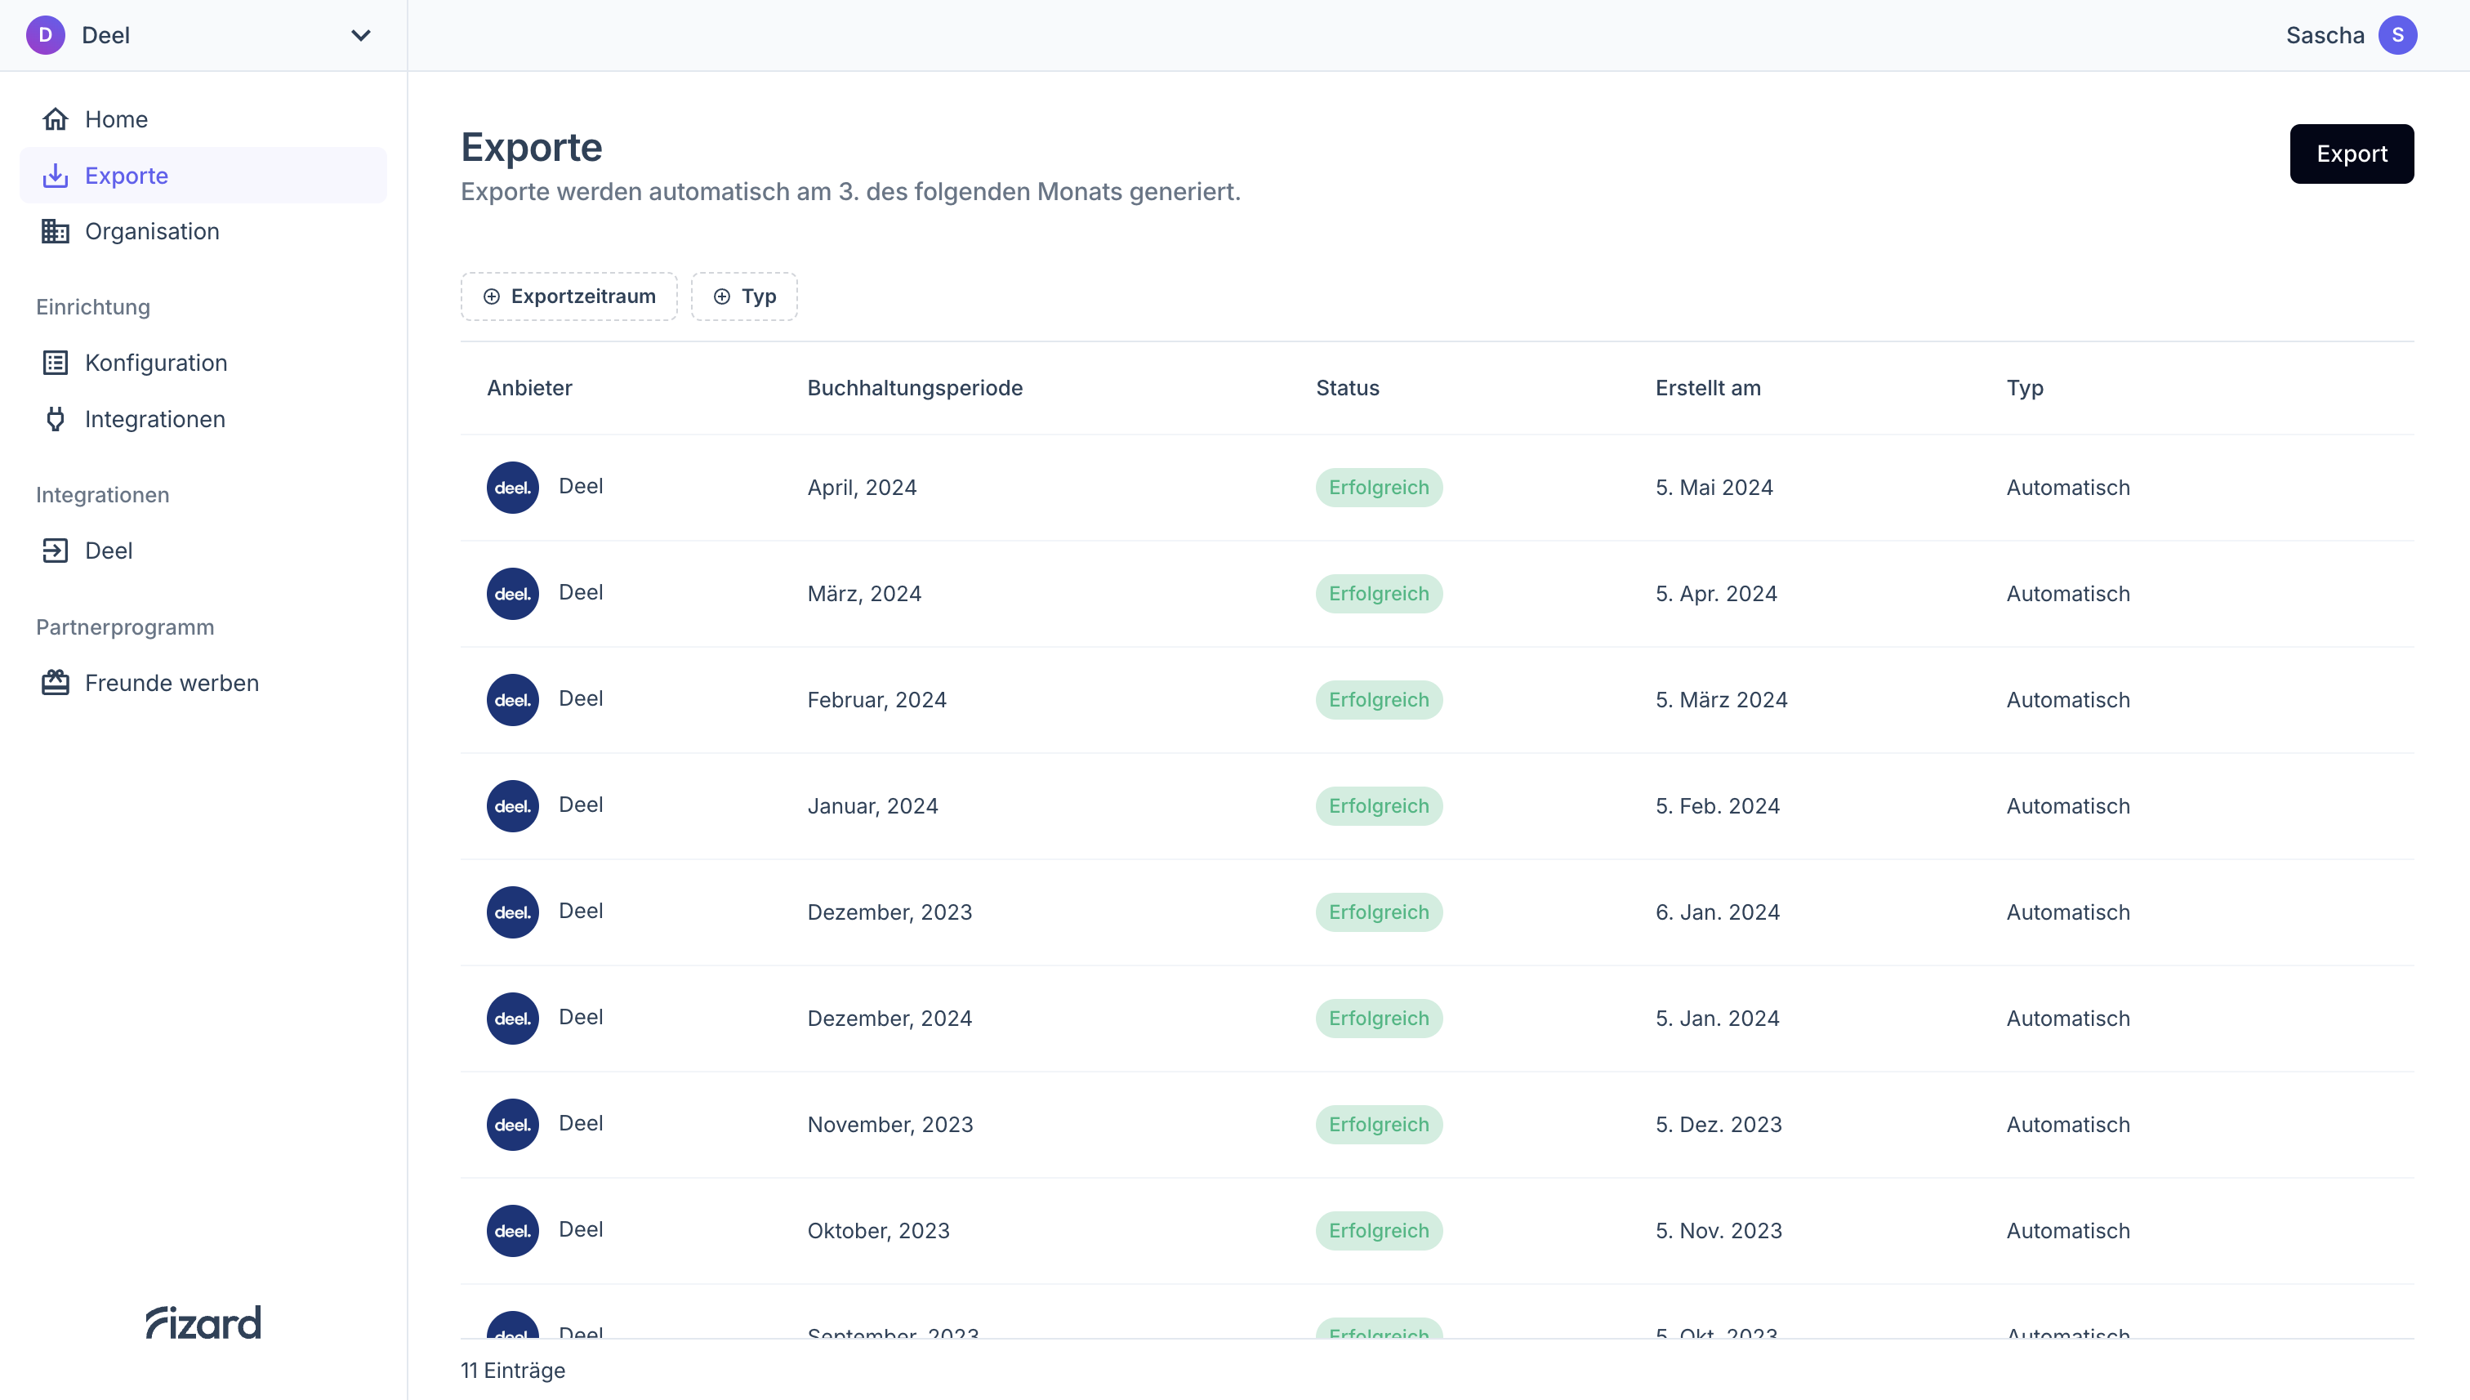The width and height of the screenshot is (2470, 1400).
Task: Expand the Deel organisation switcher chevron
Action: pos(360,36)
